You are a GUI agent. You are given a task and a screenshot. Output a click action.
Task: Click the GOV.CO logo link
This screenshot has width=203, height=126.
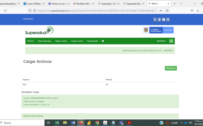[x=28, y=19]
